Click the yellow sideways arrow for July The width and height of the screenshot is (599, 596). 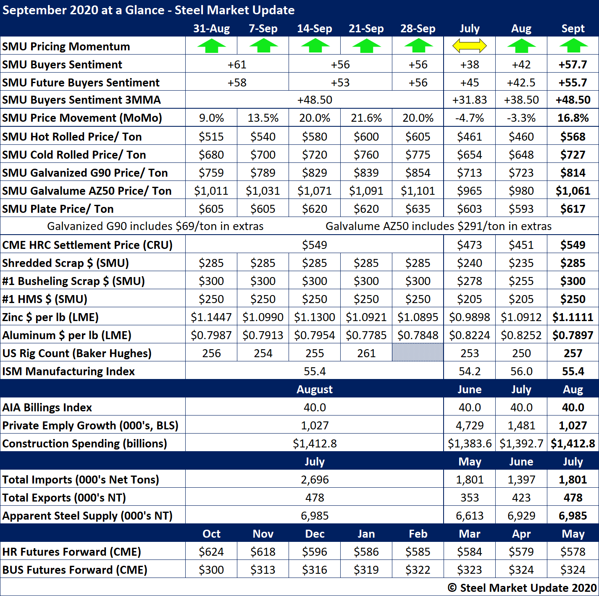tap(469, 46)
